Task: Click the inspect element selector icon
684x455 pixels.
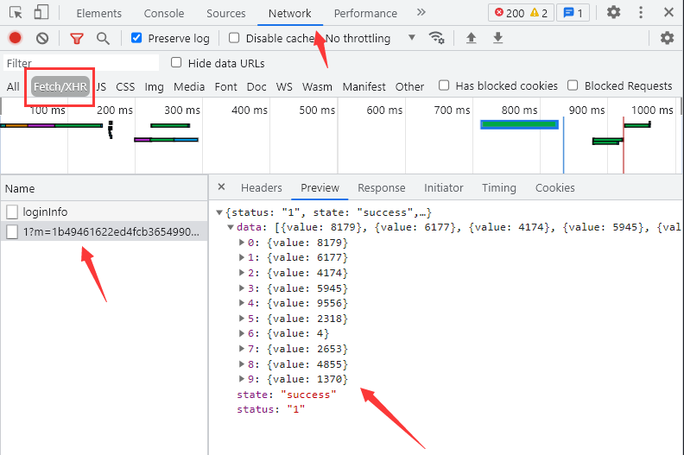Action: pyautogui.click(x=16, y=13)
